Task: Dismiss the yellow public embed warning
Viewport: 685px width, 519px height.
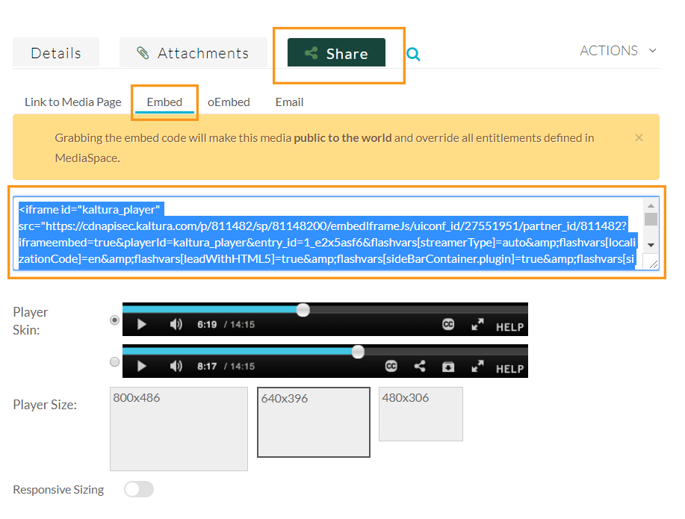Action: pos(639,138)
